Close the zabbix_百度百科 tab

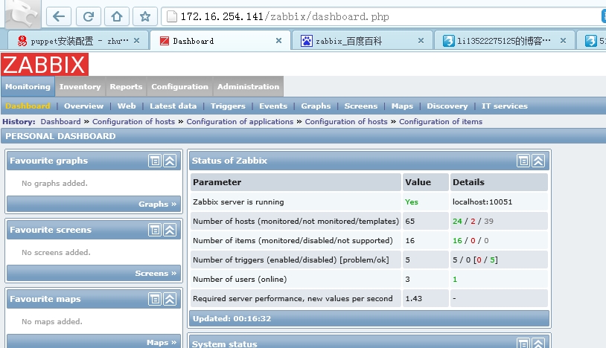421,40
